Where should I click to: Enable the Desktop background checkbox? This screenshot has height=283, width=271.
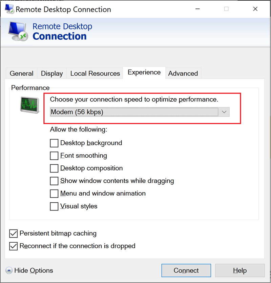pyautogui.click(x=54, y=143)
